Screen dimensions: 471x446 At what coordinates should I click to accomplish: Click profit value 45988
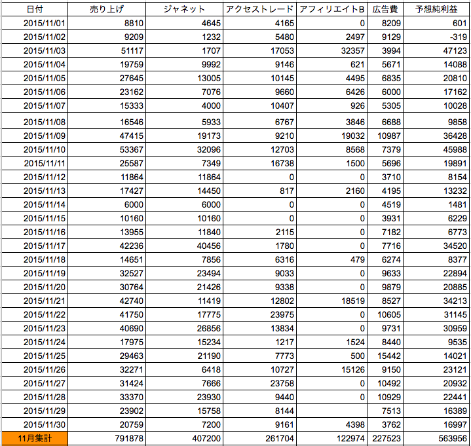click(436, 150)
